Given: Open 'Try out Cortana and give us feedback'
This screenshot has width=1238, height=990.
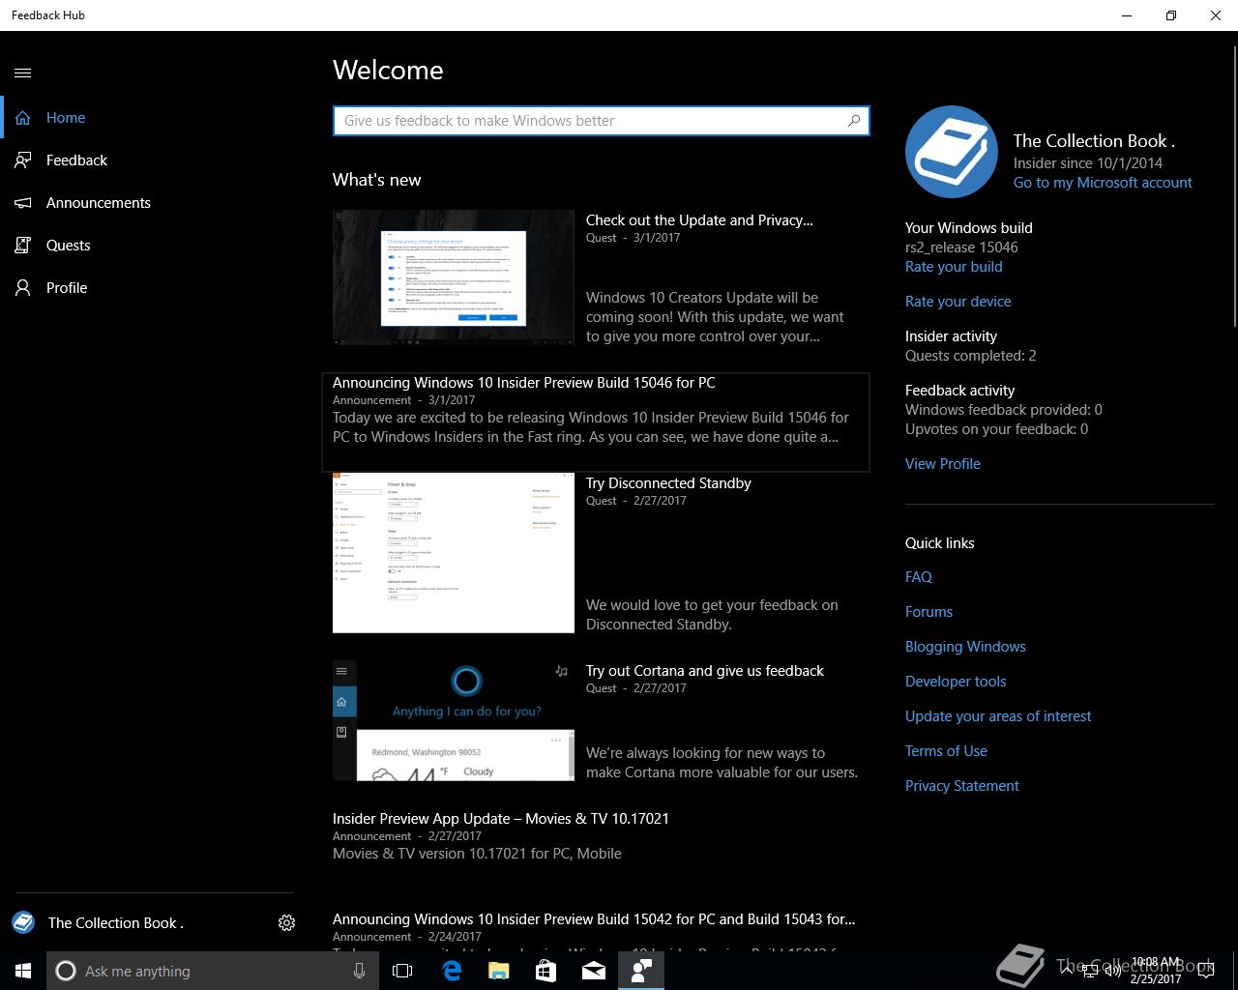Looking at the screenshot, I should pos(705,671).
